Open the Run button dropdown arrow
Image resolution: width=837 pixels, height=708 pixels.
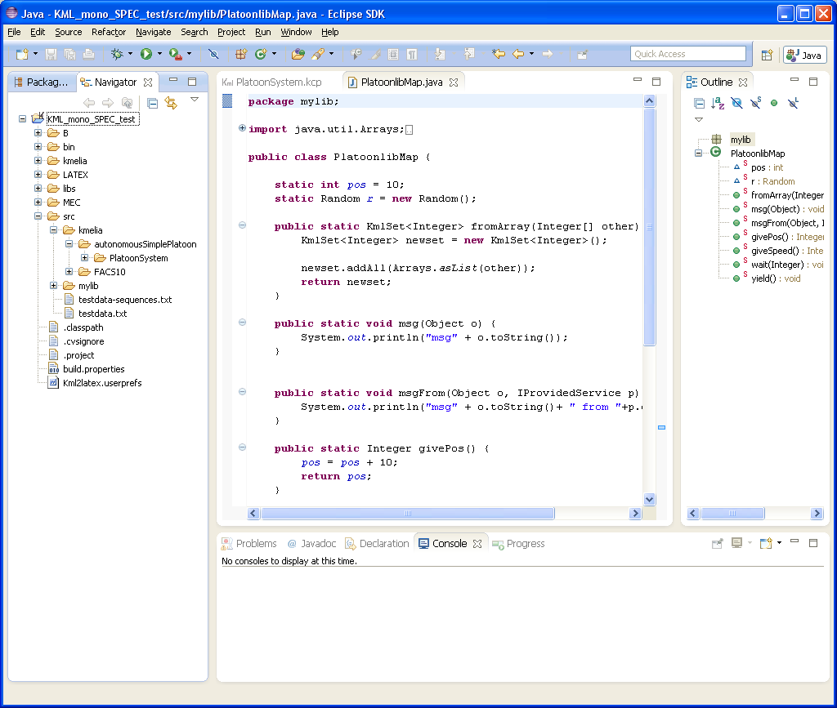coord(159,54)
